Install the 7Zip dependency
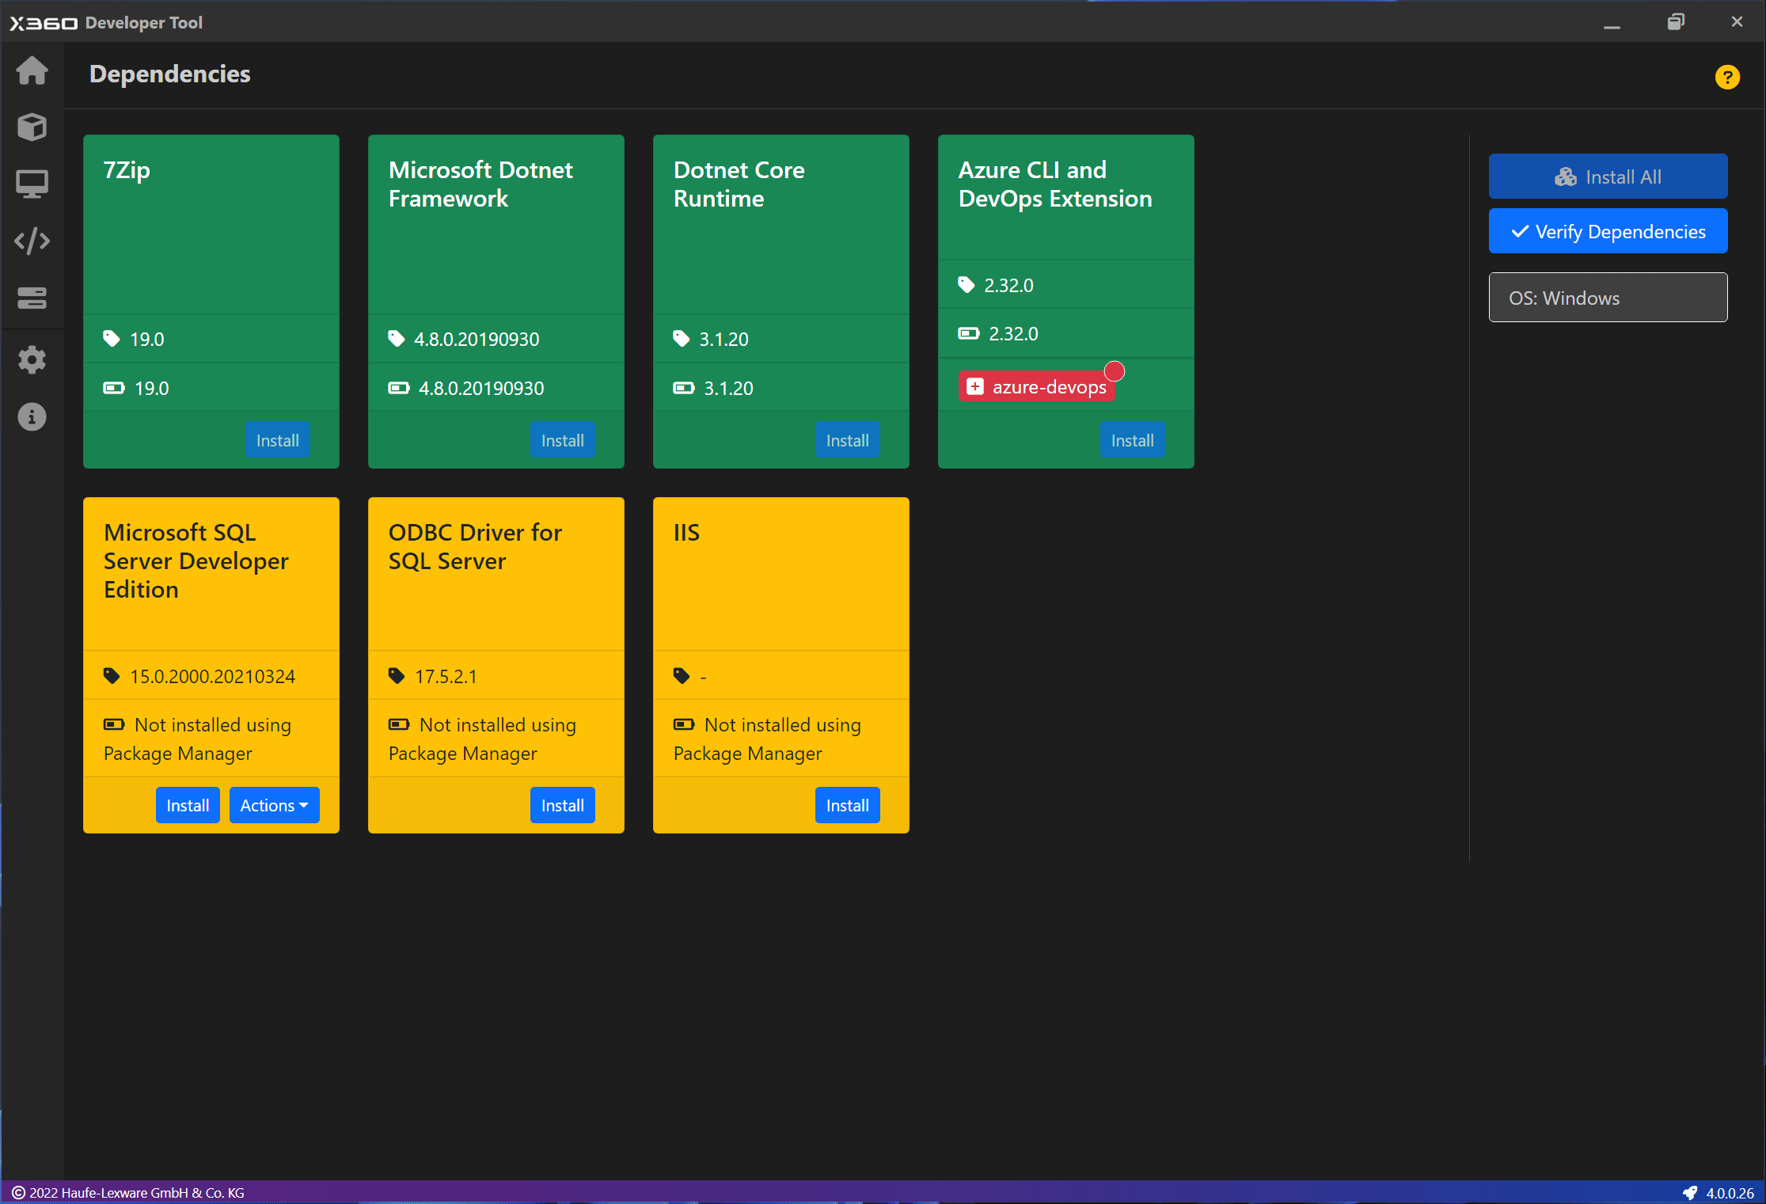 coord(277,440)
